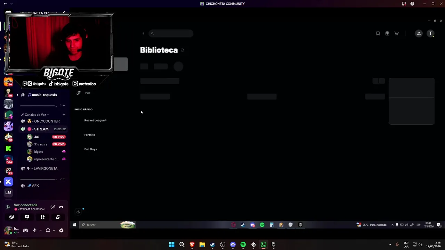Open Discord user settings gear

coord(61,230)
